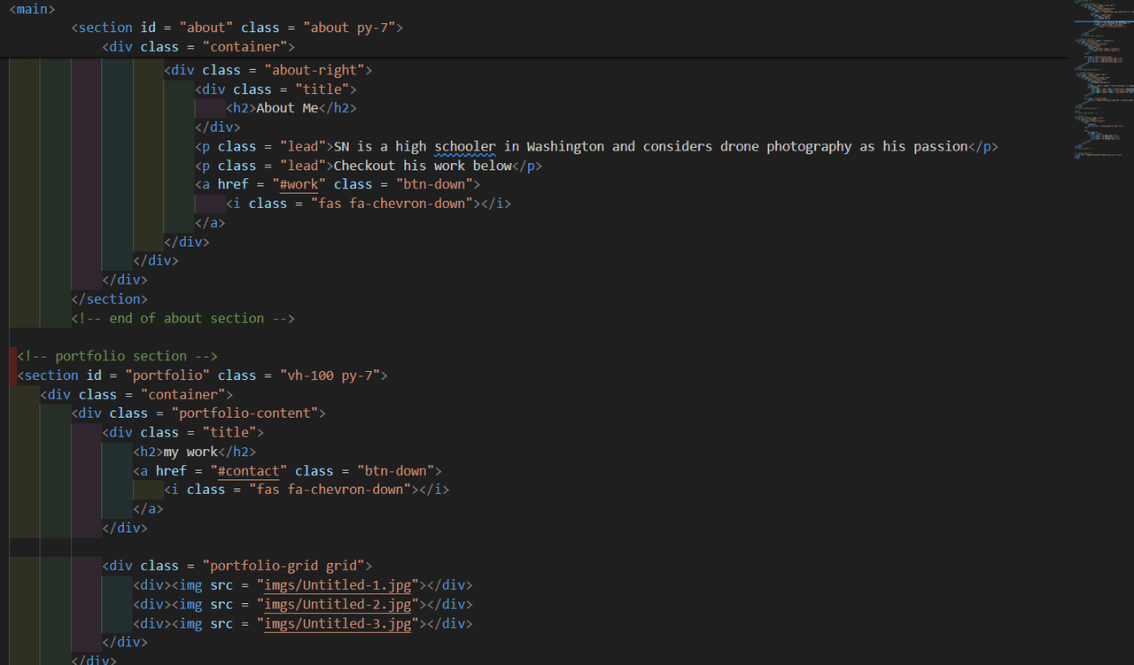The width and height of the screenshot is (1134, 665).
Task: Place cursor in "About Me" heading text
Action: tap(286, 108)
